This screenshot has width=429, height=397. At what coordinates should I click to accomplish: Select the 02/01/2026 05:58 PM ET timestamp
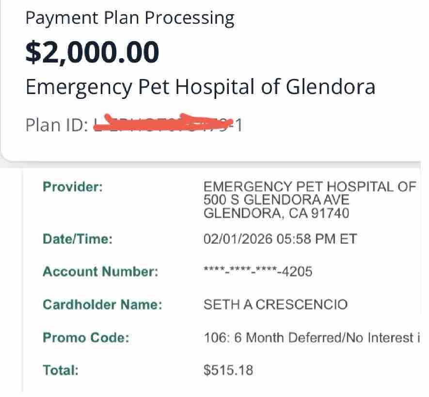(280, 239)
